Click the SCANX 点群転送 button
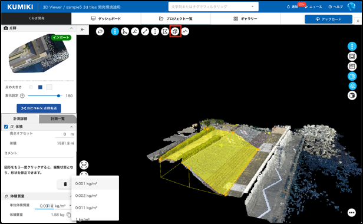 (39, 108)
